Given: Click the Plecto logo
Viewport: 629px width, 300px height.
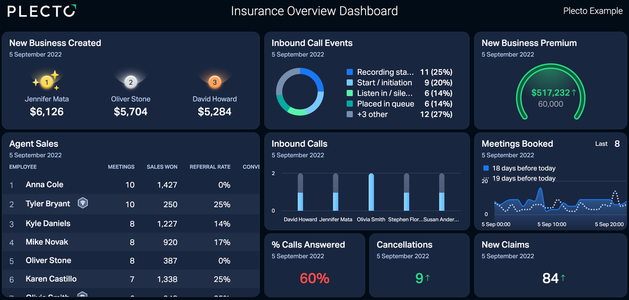Looking at the screenshot, I should click(41, 10).
